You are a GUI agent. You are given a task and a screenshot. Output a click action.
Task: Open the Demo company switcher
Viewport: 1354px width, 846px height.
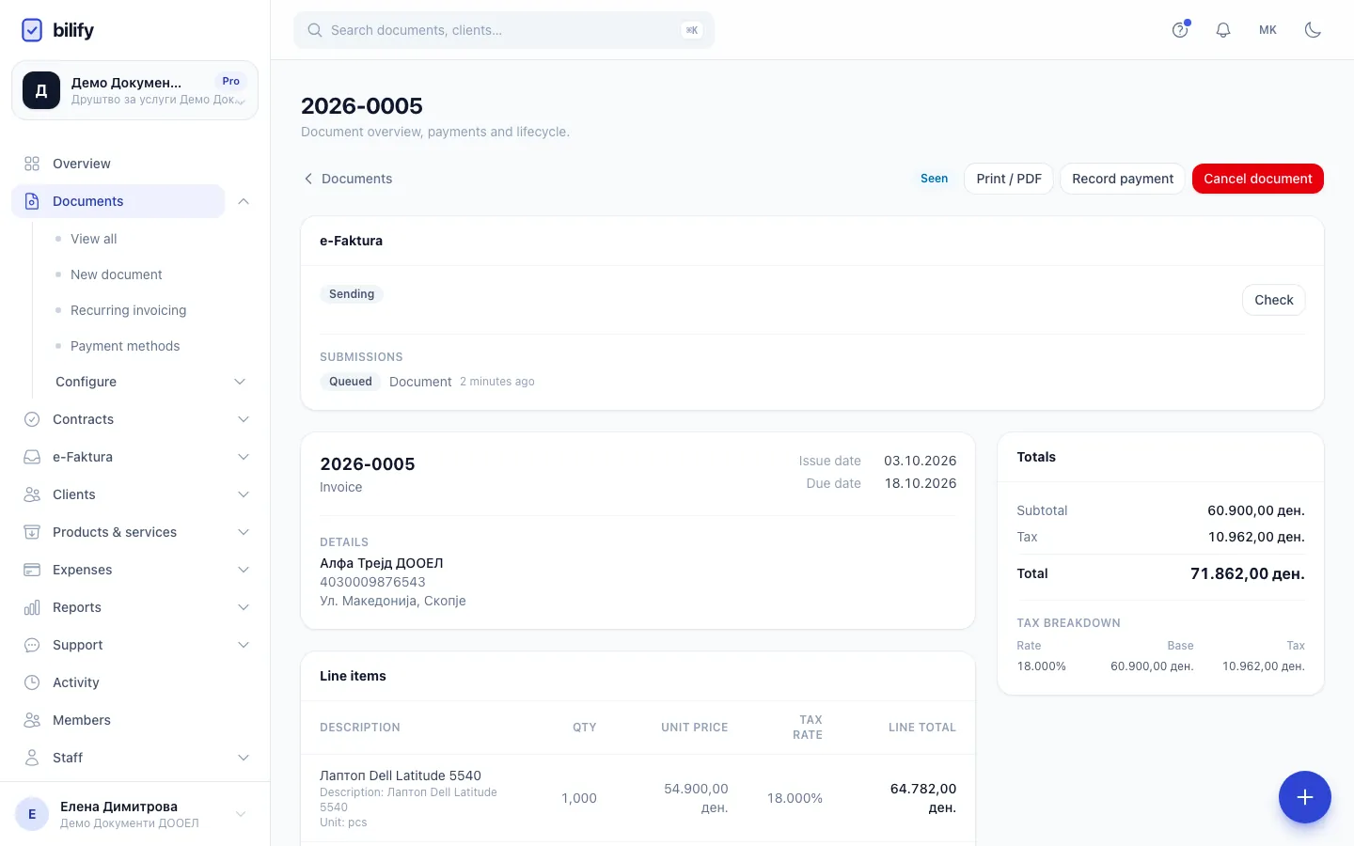pos(134,90)
